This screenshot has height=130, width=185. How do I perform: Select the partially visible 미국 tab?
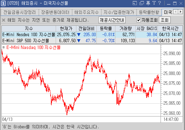(x=168, y=12)
